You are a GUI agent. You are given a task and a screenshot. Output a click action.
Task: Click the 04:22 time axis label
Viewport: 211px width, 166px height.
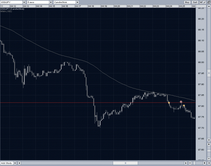click(143, 6)
